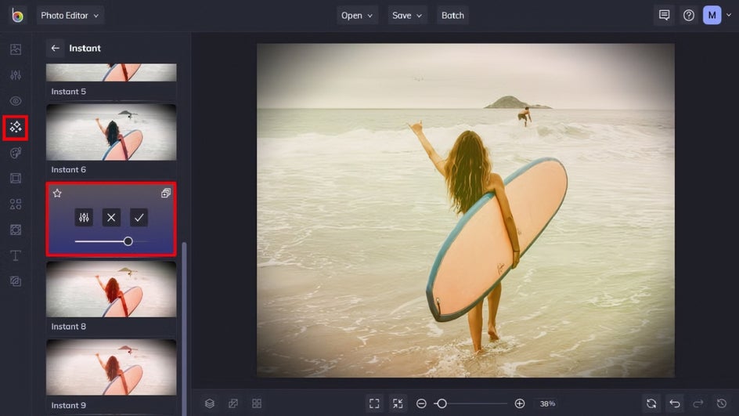
Task: Click the Batch button
Action: pos(452,16)
